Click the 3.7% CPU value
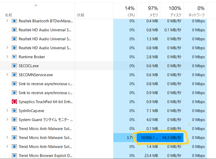The height and width of the screenshot is (159, 216). click(x=130, y=137)
